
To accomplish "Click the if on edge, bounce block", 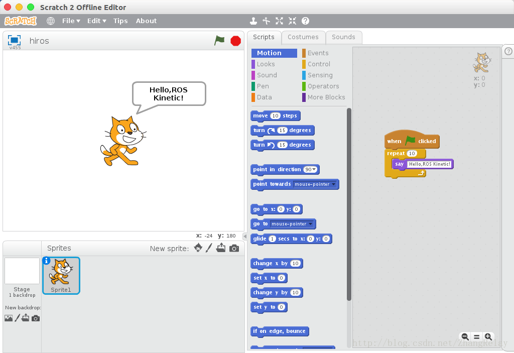I will 279,331.
